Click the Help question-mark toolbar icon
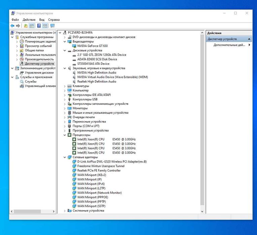This screenshot has width=257, height=235. [39, 26]
